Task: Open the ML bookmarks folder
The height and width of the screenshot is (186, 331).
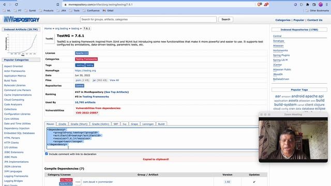Action: click(6, 10)
